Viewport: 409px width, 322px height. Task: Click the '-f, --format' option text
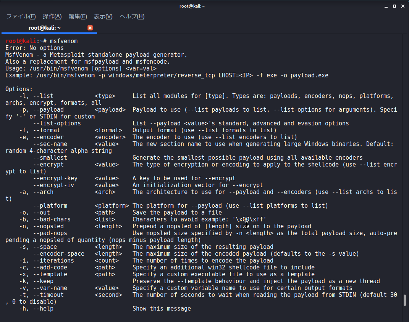40,130
